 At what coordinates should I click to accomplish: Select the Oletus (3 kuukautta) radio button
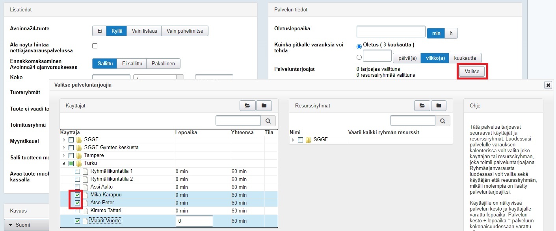click(x=359, y=46)
